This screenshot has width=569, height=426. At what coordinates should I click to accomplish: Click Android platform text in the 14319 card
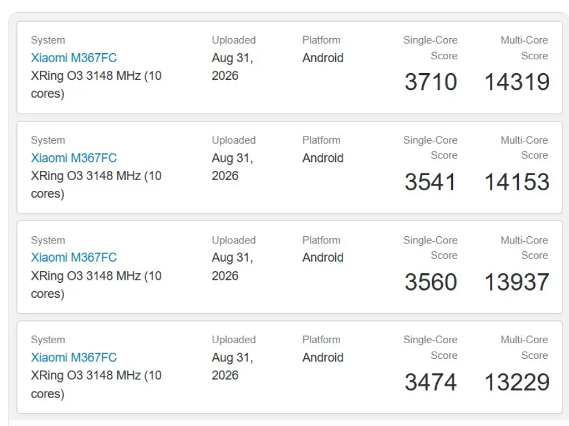point(323,57)
